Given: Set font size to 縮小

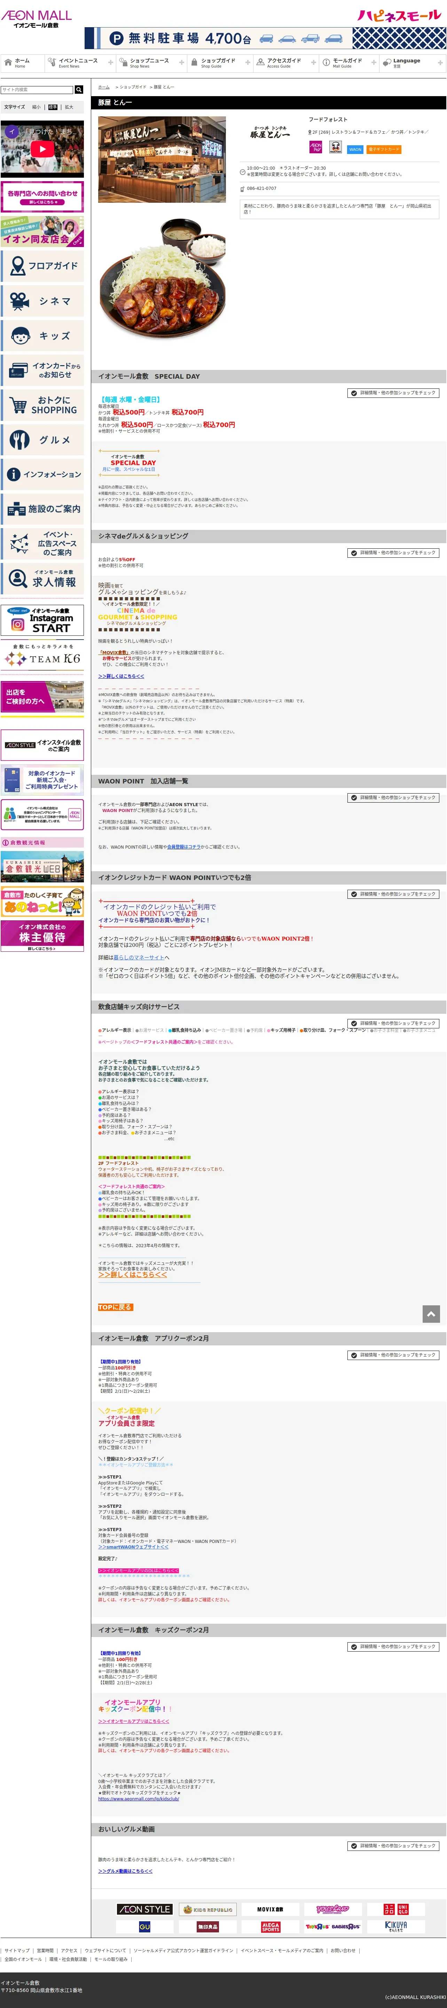Looking at the screenshot, I should click(37, 107).
